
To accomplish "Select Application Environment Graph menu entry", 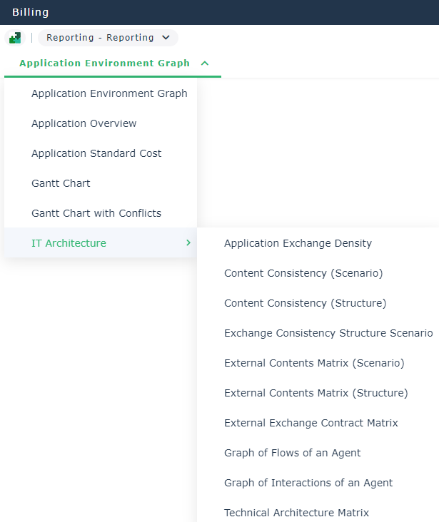I will point(109,93).
